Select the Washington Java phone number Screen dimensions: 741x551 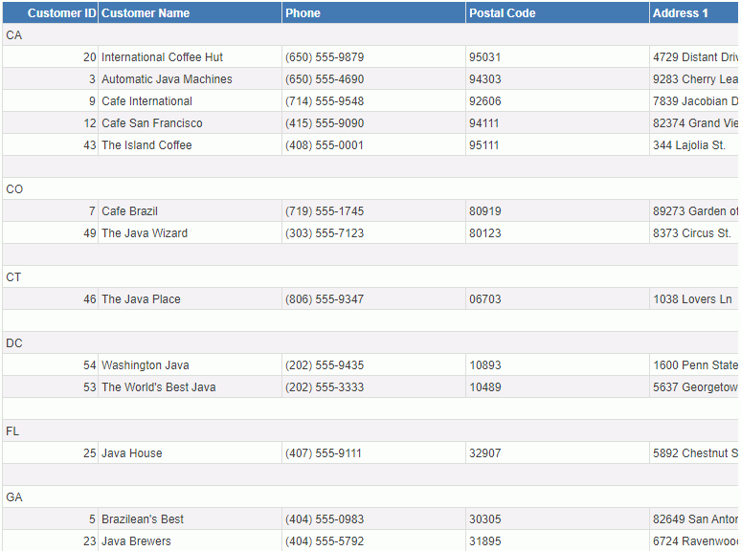pos(325,365)
